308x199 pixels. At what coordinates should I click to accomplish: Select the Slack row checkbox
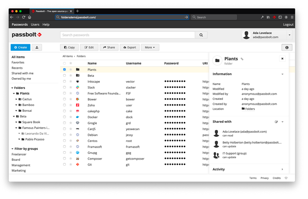pos(64,87)
